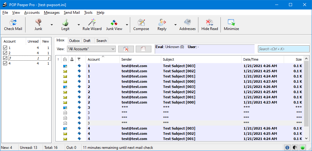Click blue diamond icon of account 2 Test Subject [000]
The height and width of the screenshot is (151, 312).
[80, 102]
